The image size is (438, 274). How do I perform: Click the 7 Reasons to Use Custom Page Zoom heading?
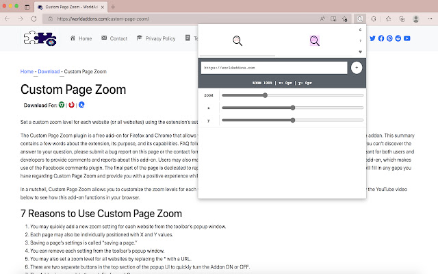[101, 214]
